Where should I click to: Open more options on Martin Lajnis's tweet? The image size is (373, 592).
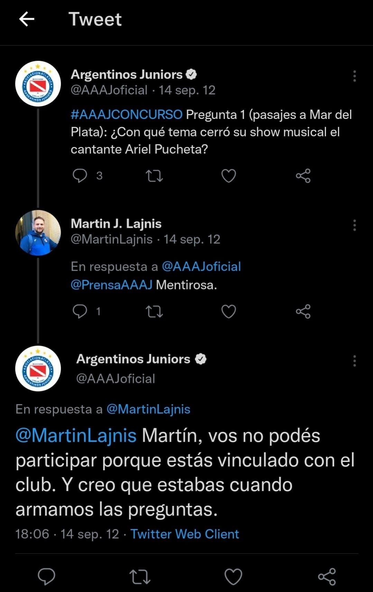(x=354, y=225)
